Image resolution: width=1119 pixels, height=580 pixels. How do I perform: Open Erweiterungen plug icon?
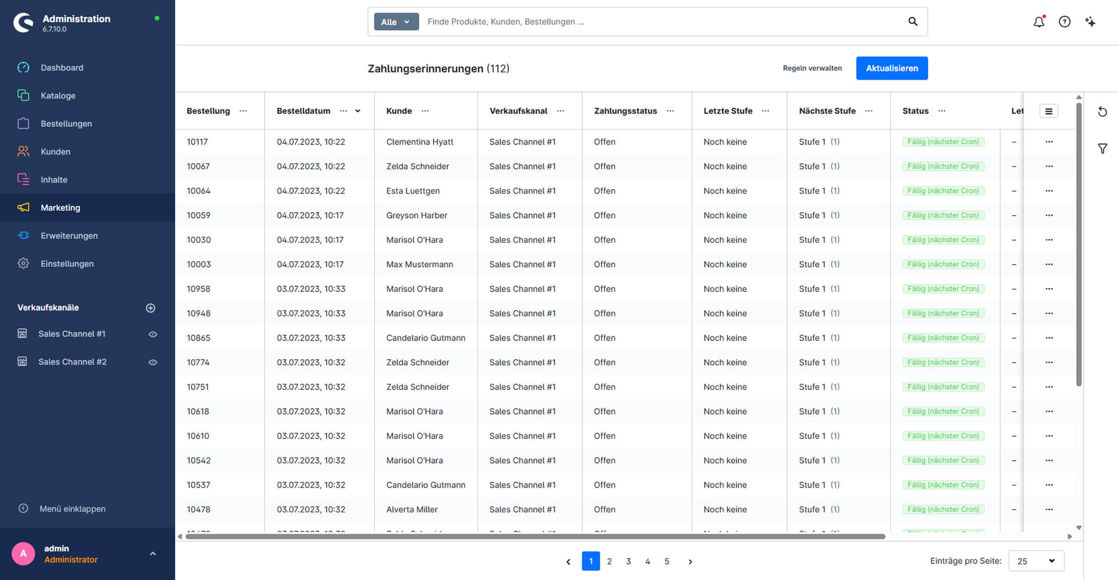23,235
